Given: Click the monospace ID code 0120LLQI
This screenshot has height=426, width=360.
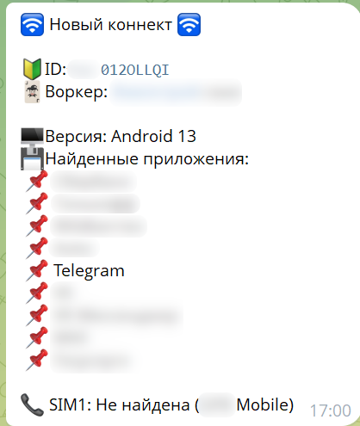Looking at the screenshot, I should pos(134,70).
